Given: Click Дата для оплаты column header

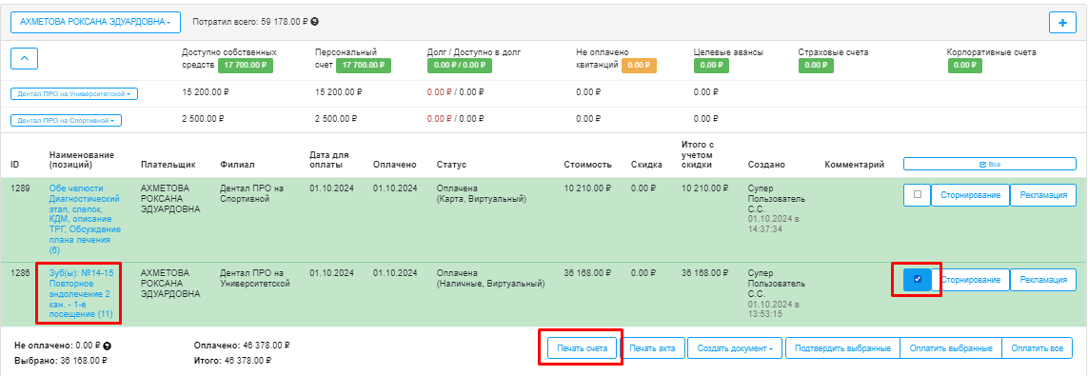Looking at the screenshot, I should [x=329, y=160].
